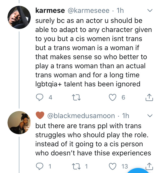Open the @karmeseee handle

pyautogui.click(x=88, y=11)
